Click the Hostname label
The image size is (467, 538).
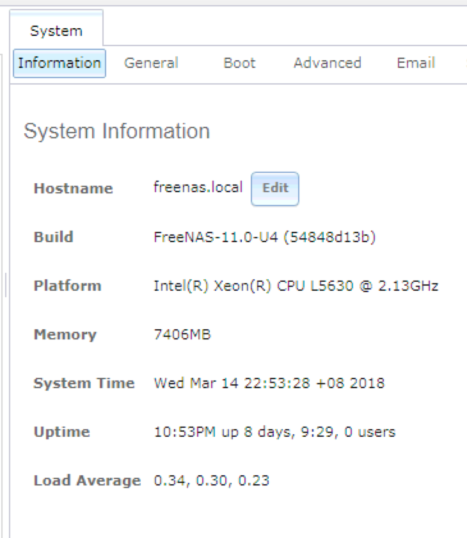pos(74,188)
